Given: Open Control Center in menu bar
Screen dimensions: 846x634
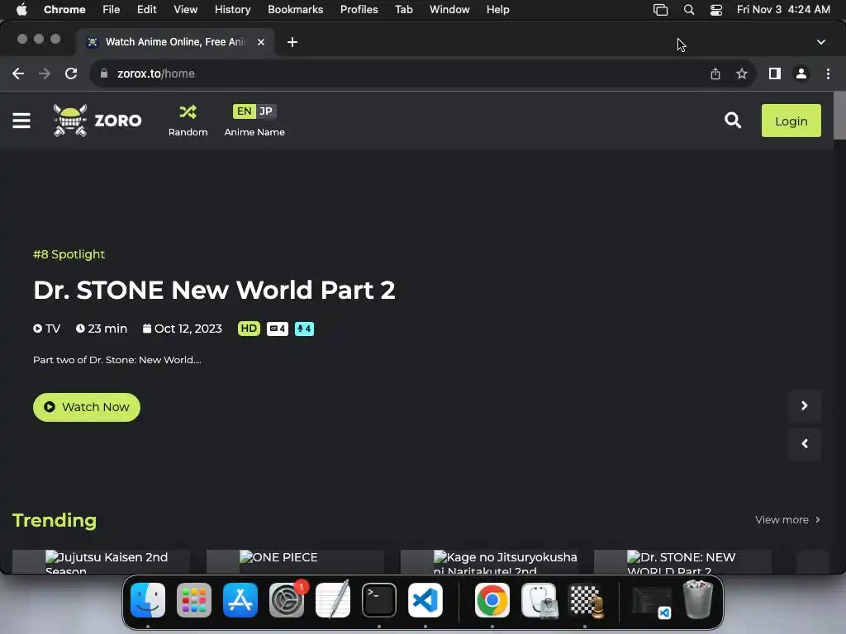Looking at the screenshot, I should point(716,10).
